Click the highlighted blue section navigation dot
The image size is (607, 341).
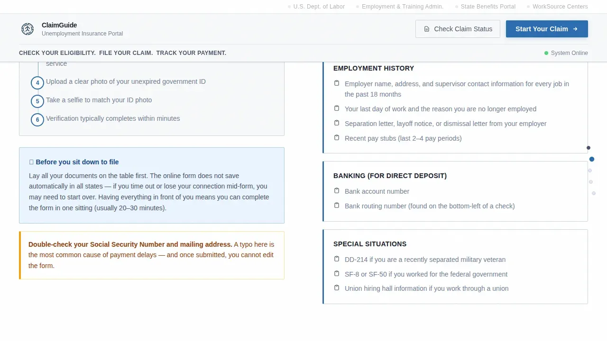click(592, 159)
